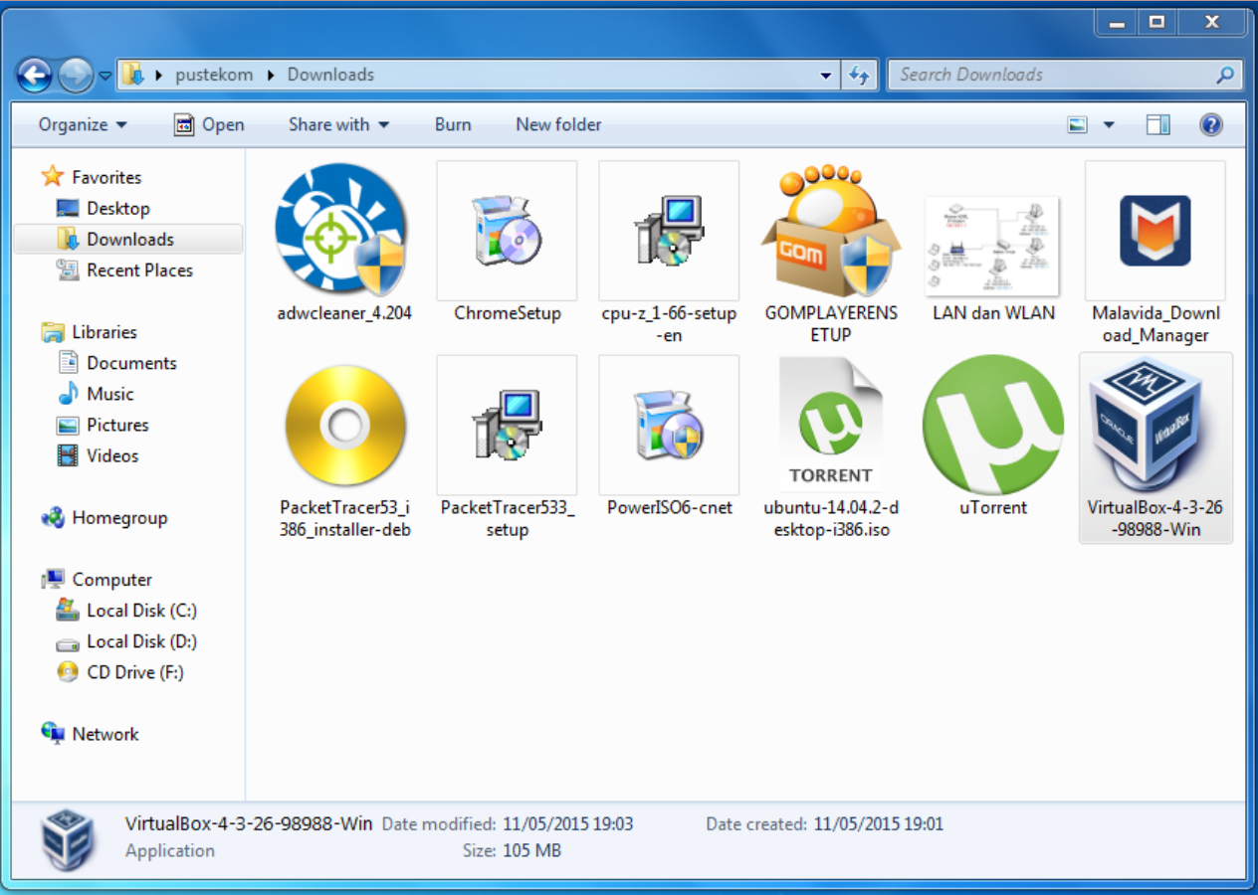Open the view options dropdown arrow
The height and width of the screenshot is (895, 1258).
1109,125
